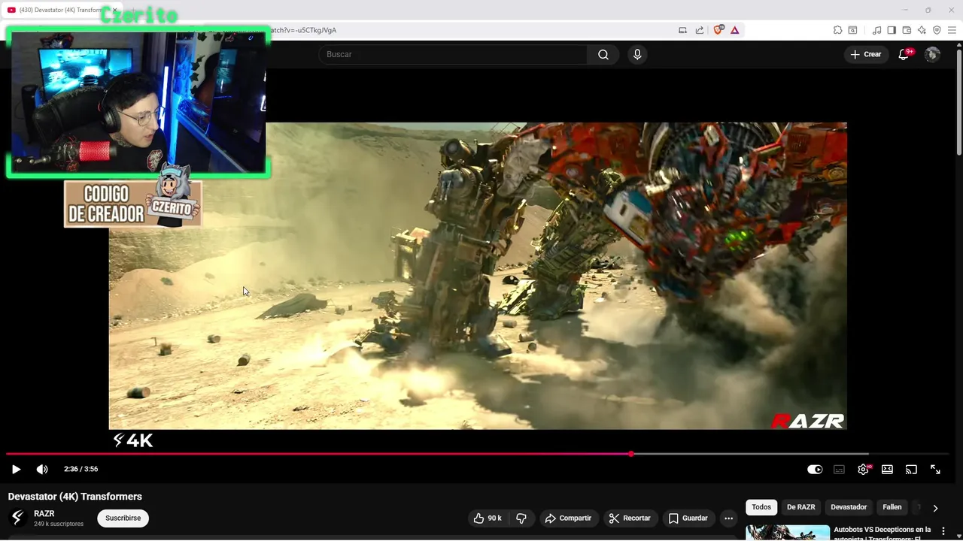
Task: Click the Brave Rewards triangle icon
Action: pyautogui.click(x=734, y=30)
